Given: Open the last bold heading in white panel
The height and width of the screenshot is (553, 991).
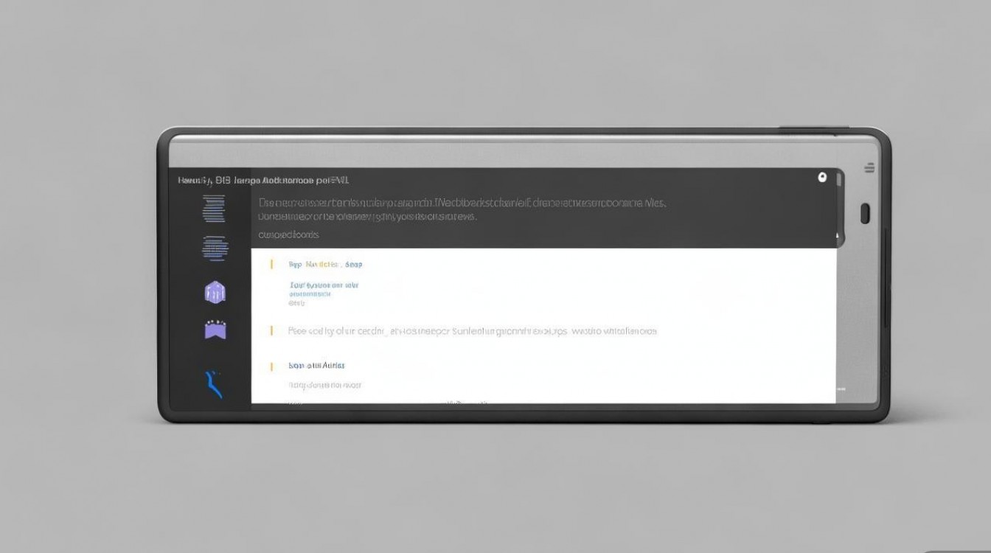Looking at the screenshot, I should pyautogui.click(x=316, y=366).
